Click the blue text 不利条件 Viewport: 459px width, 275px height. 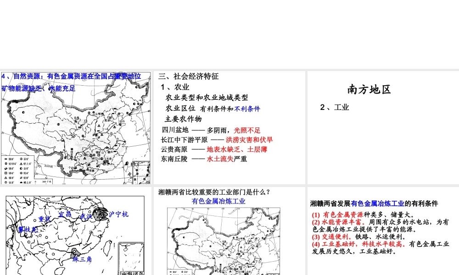tap(247, 109)
